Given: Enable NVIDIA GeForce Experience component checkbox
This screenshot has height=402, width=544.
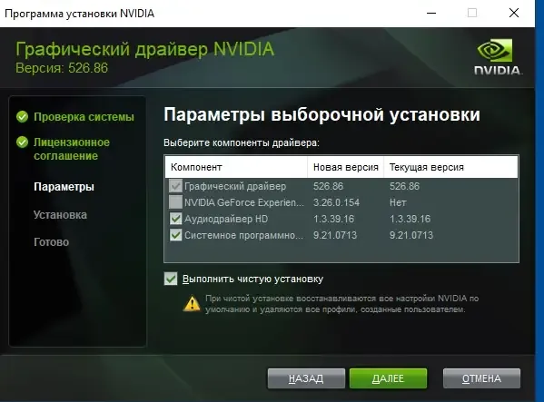Looking at the screenshot, I should pos(175,202).
